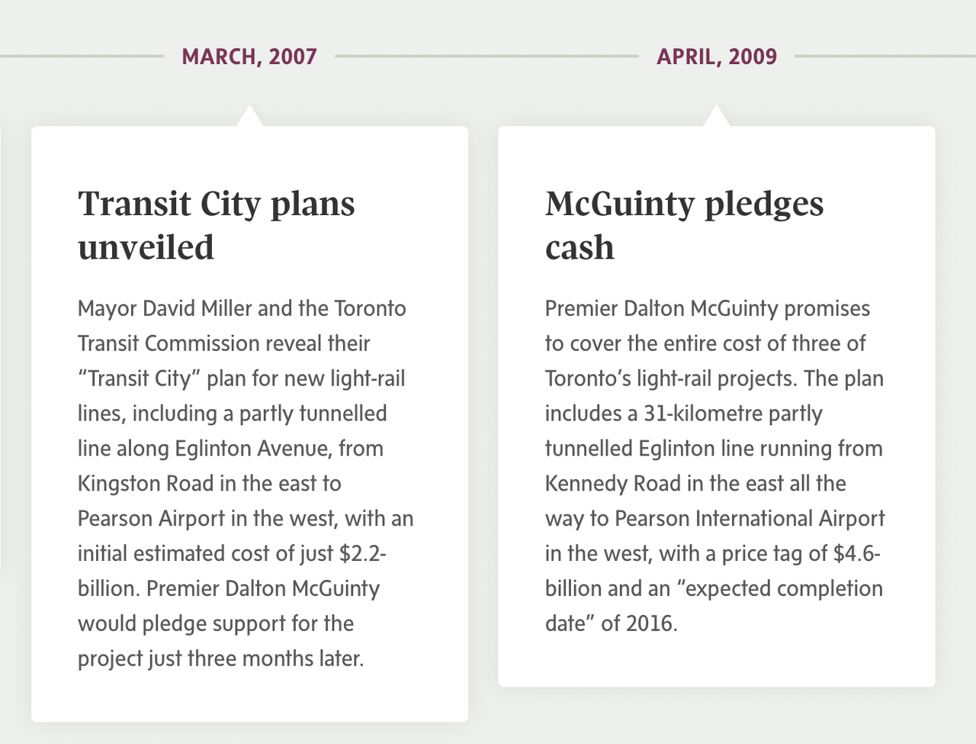The width and height of the screenshot is (976, 744).
Task: Click the MARCH, 2007 timeline date
Action: tap(249, 56)
